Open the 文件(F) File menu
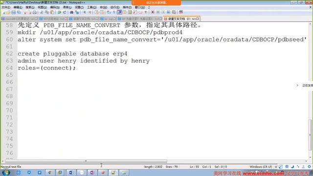This screenshot has width=313, height=176. click(6, 7)
